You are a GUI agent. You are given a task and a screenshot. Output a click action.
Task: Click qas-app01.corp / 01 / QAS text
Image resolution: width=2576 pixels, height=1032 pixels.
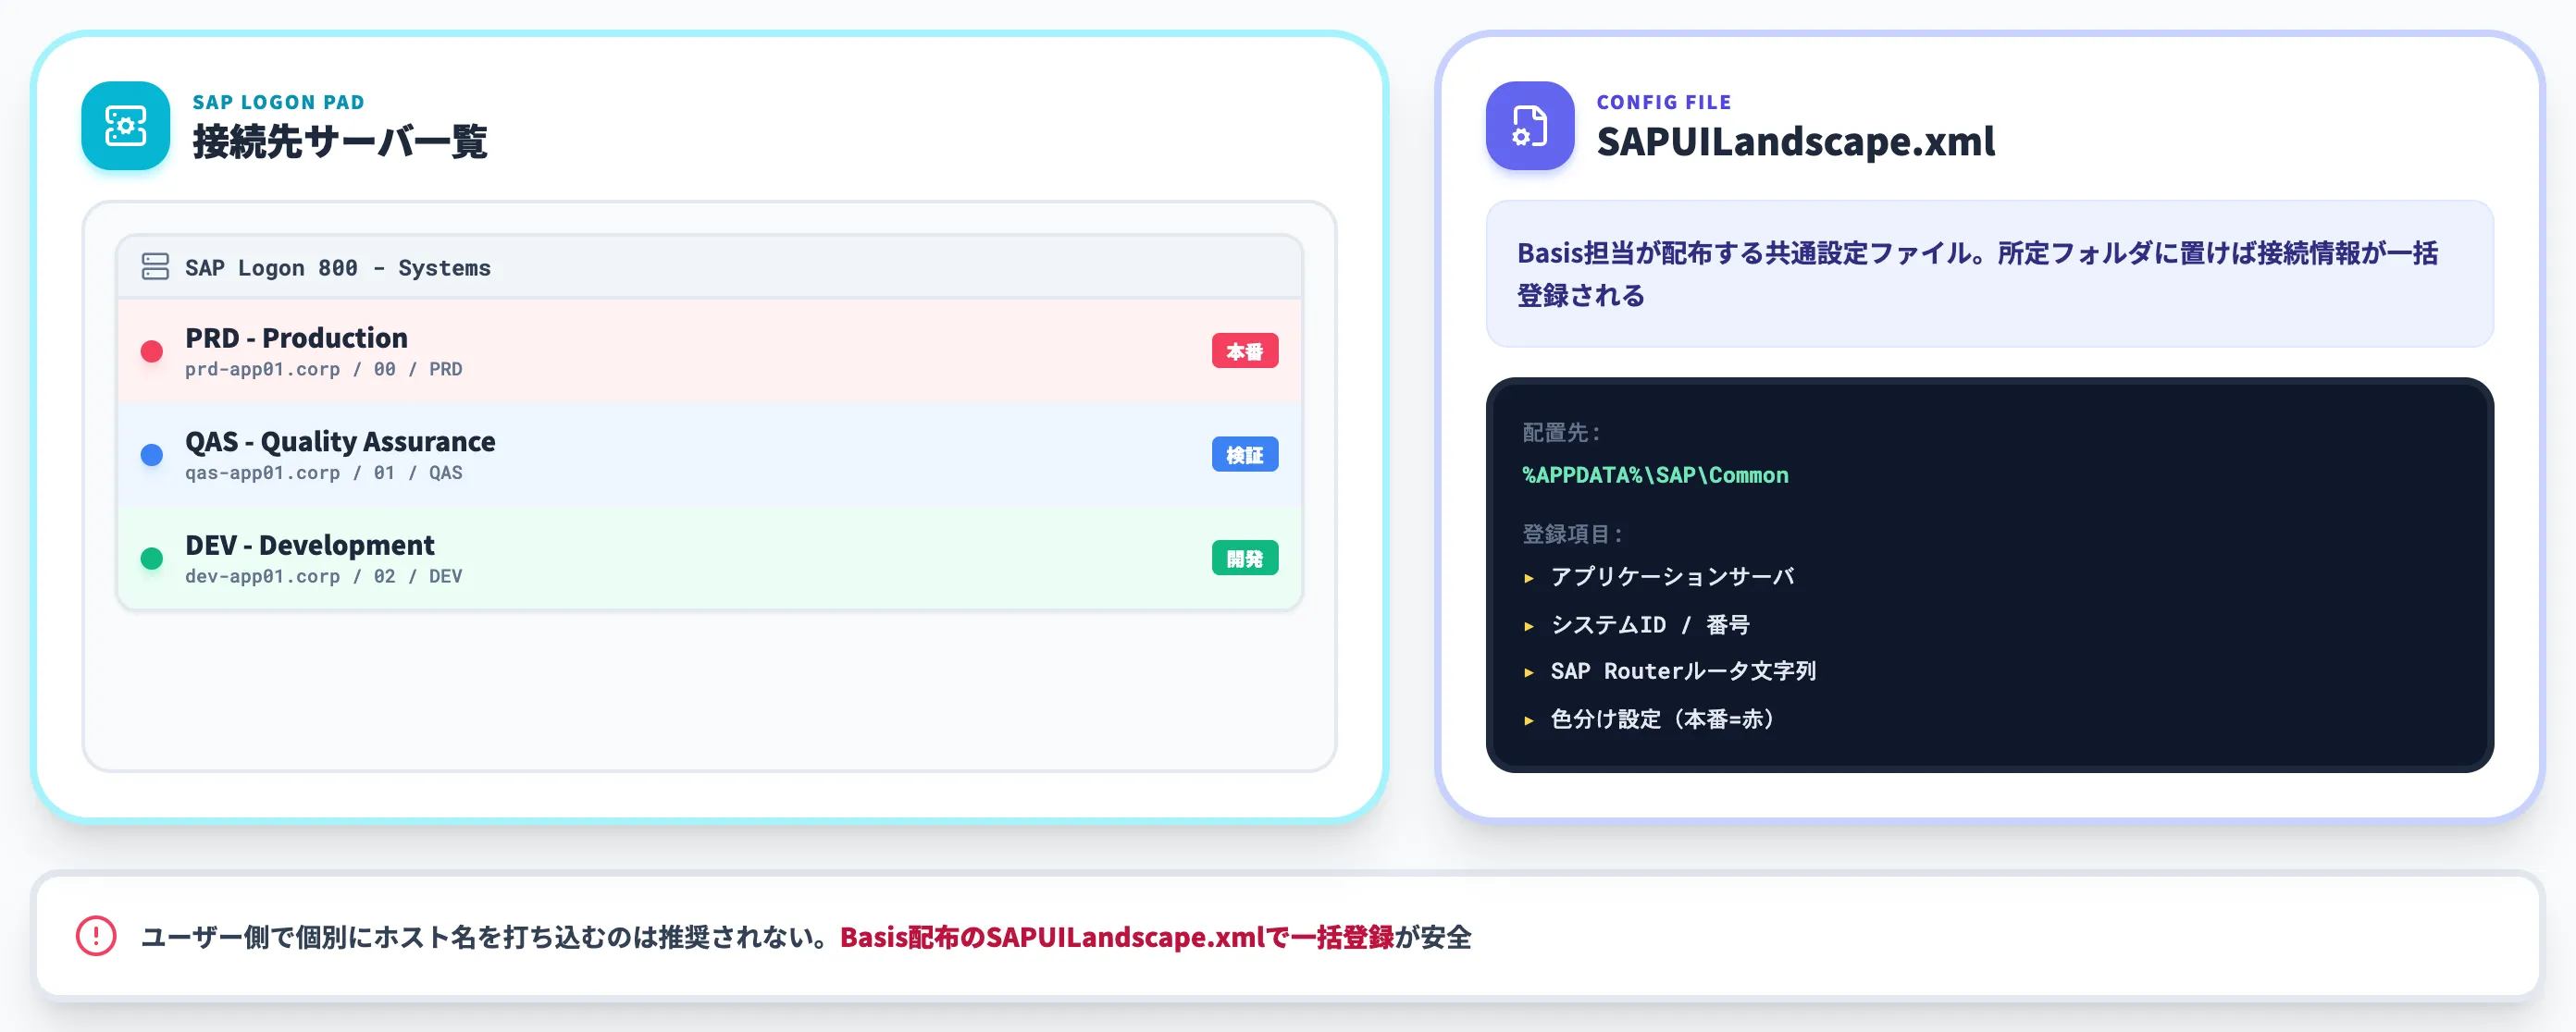(x=323, y=473)
